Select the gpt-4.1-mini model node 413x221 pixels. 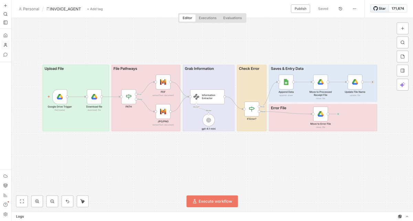(x=209, y=120)
